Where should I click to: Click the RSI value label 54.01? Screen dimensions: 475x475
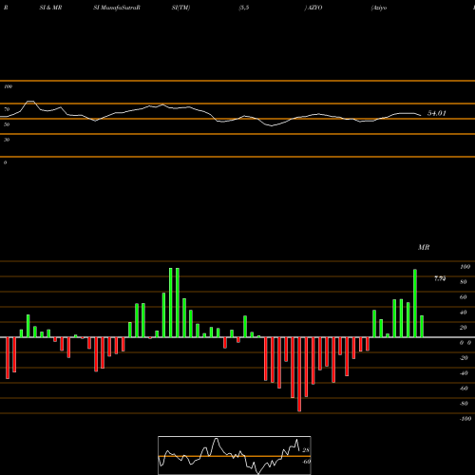437,113
